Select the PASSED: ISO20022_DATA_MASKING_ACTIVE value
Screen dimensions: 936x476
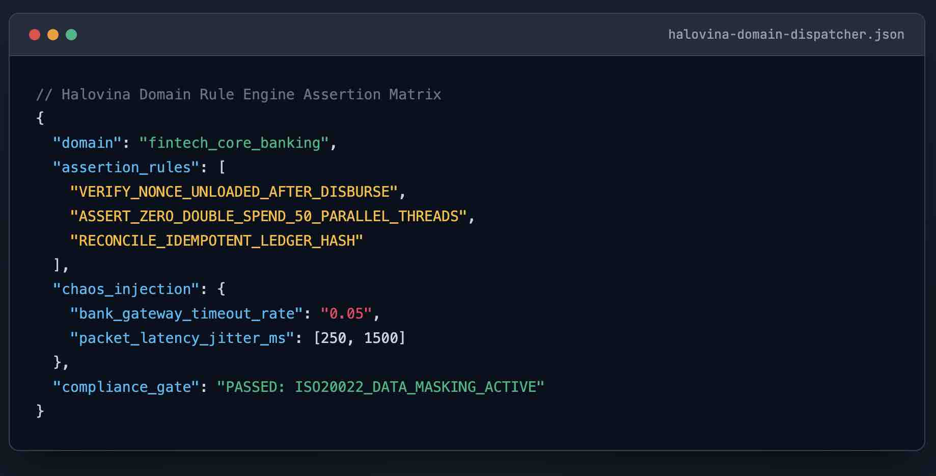pyautogui.click(x=380, y=387)
